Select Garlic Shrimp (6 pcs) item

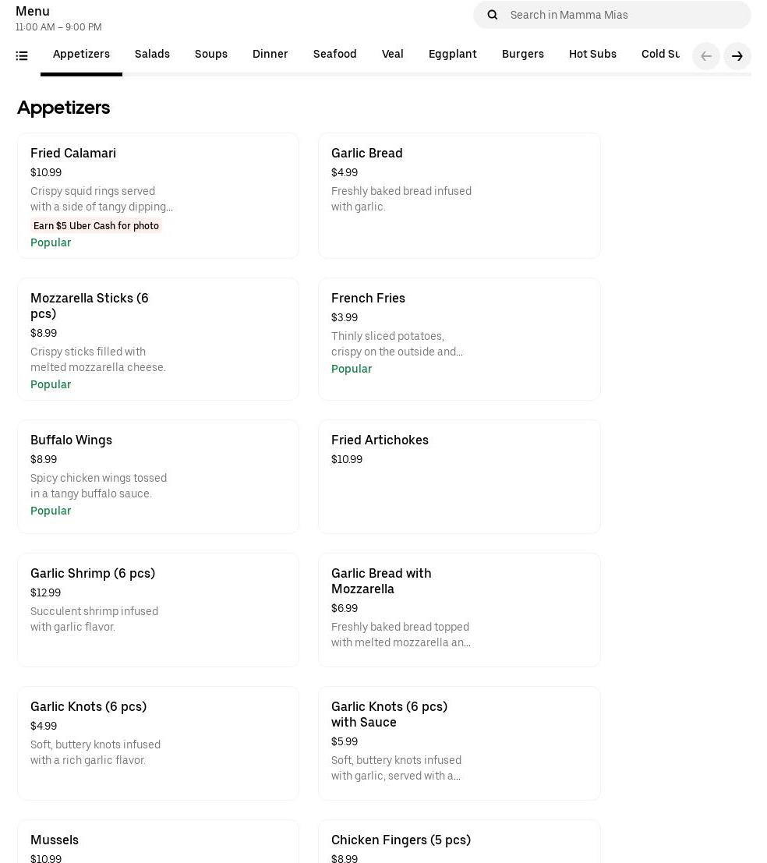click(x=157, y=610)
